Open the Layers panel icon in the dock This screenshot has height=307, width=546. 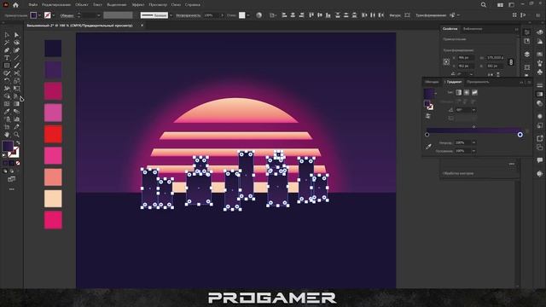click(x=527, y=54)
